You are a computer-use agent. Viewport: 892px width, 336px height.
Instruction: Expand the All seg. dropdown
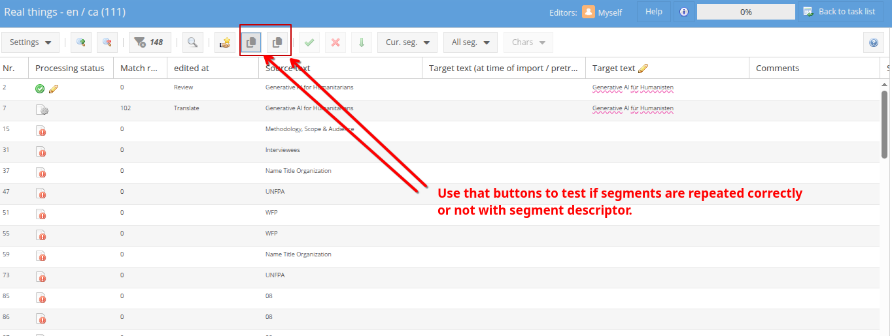tap(470, 42)
